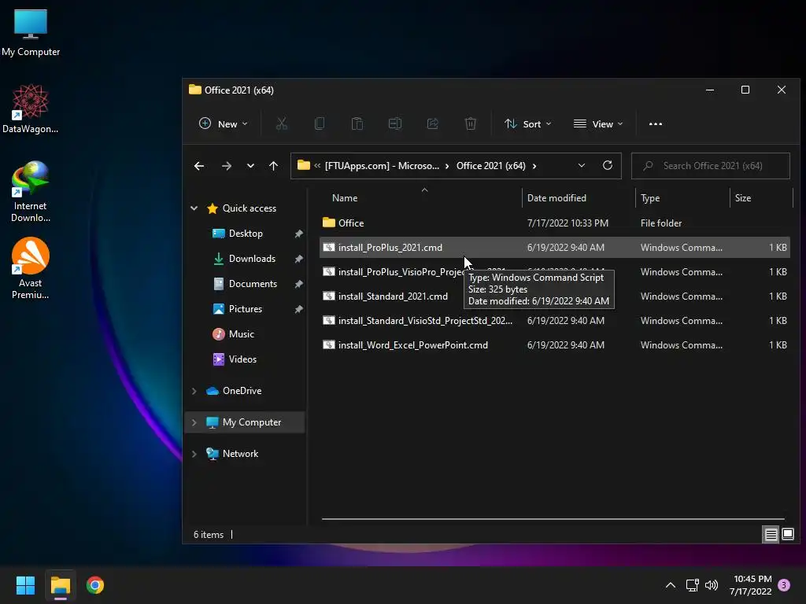Screen dimensions: 806x604
Task: Click Office 2021 (x64) breadcrumb segment
Action: point(491,166)
